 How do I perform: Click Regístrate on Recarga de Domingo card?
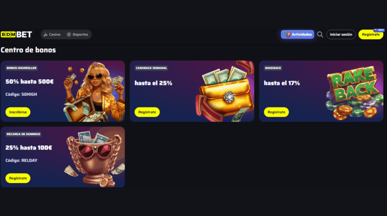[18, 178]
